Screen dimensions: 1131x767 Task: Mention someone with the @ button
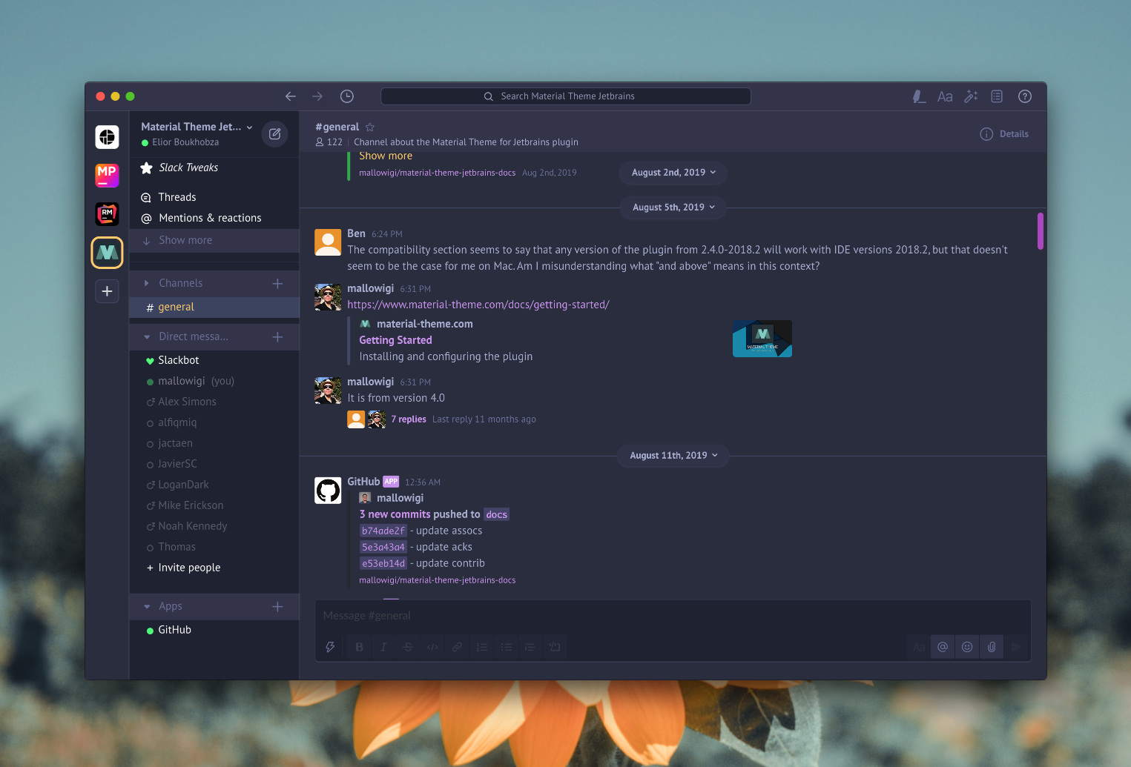943,647
